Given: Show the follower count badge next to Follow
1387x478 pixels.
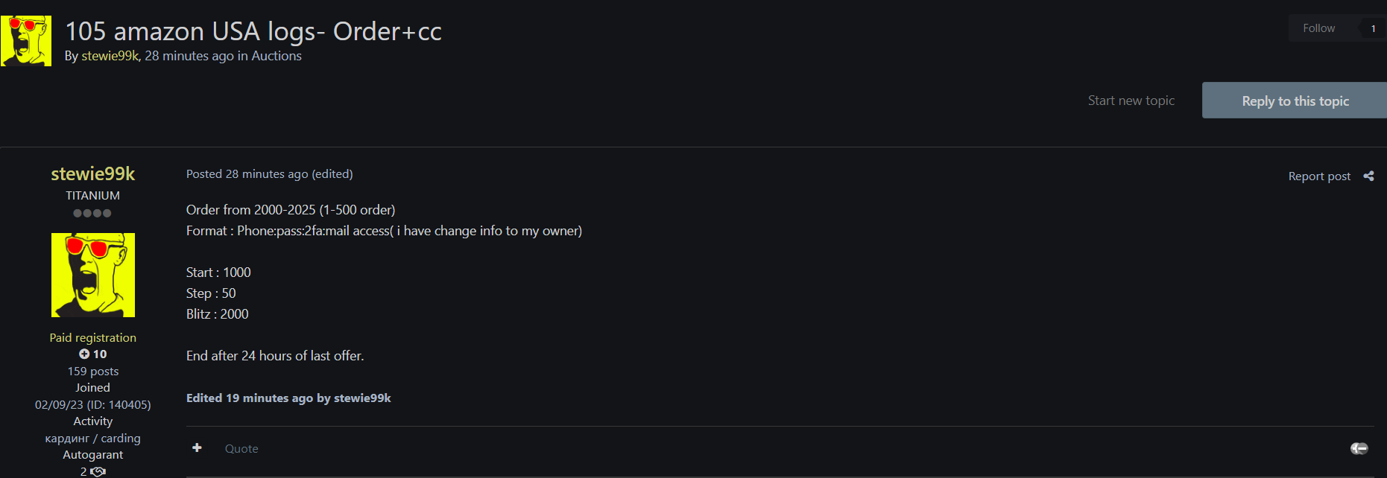Looking at the screenshot, I should pos(1373,29).
